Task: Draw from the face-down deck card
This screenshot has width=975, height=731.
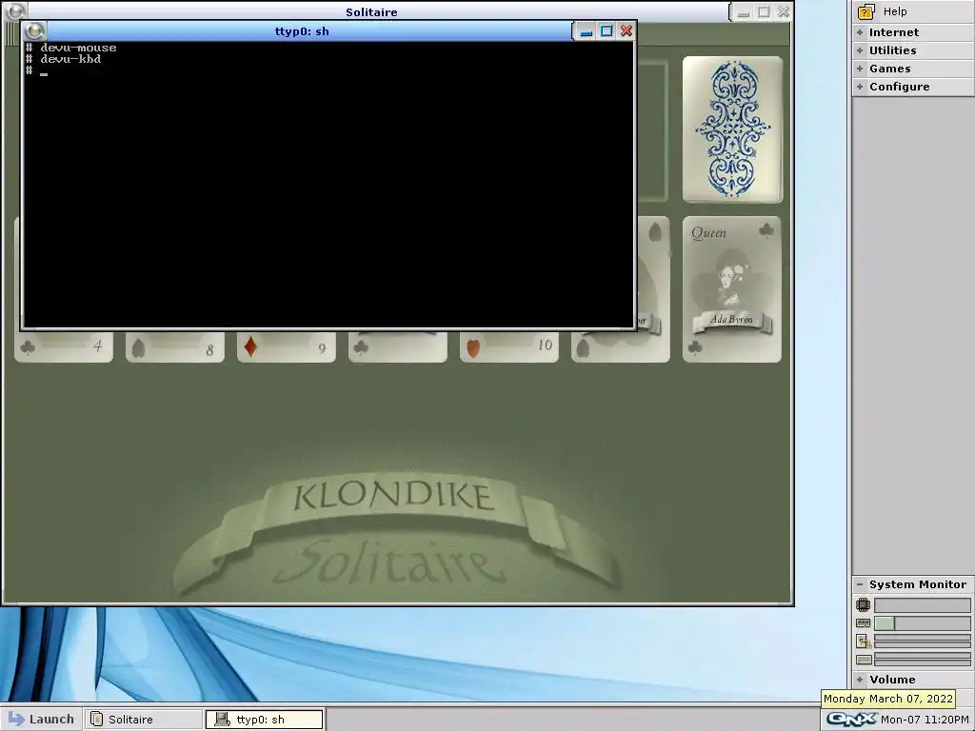Action: [x=732, y=129]
